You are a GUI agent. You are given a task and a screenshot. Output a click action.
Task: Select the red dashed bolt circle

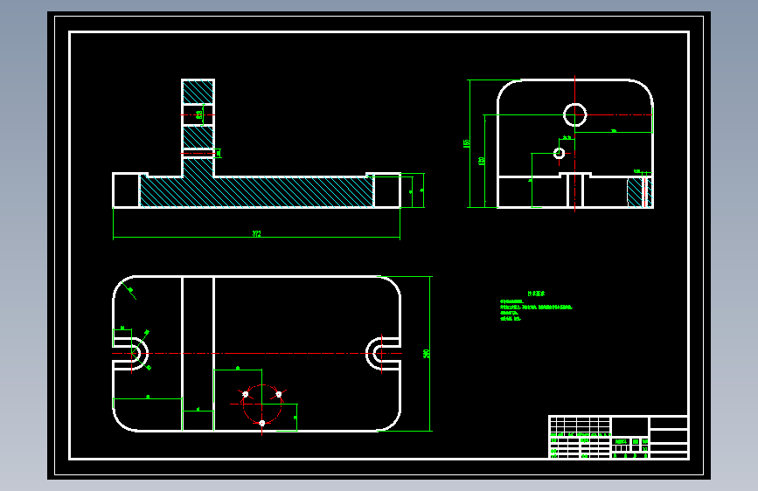click(x=262, y=404)
